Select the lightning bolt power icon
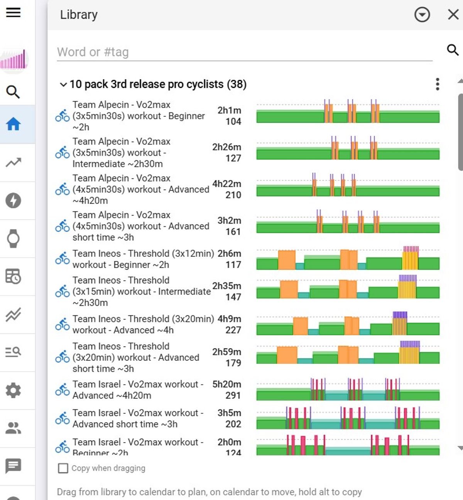Image resolution: width=463 pixels, height=500 pixels. point(13,200)
